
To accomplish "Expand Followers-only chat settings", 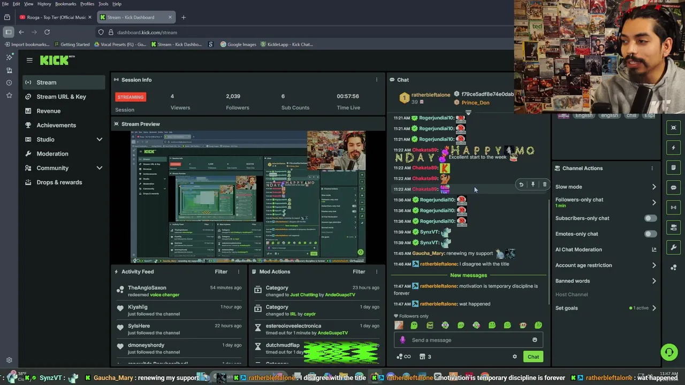I will point(654,203).
